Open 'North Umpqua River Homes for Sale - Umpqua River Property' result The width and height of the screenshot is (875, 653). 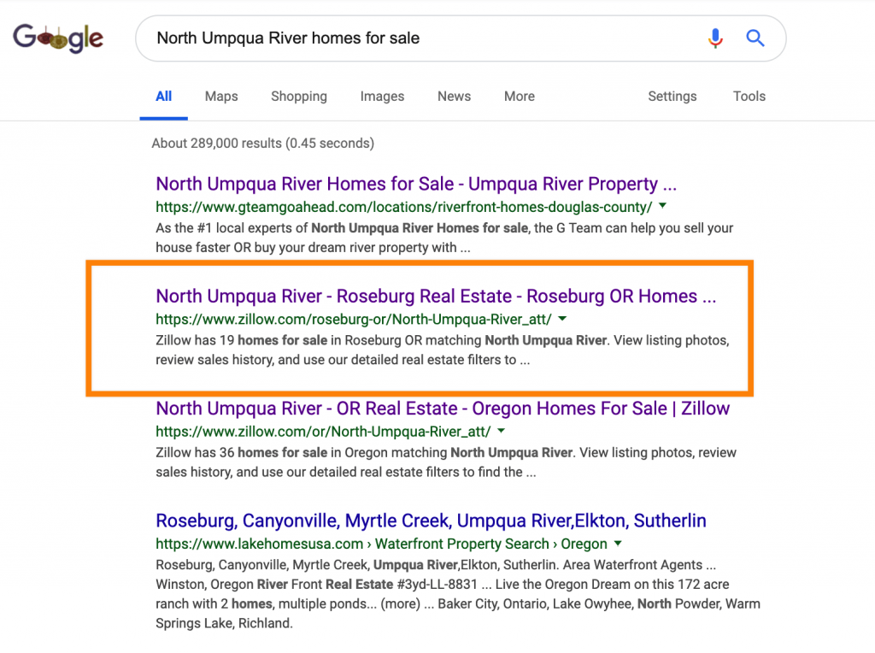(416, 184)
